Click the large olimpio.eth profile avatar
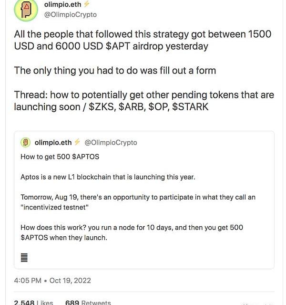 point(26,10)
